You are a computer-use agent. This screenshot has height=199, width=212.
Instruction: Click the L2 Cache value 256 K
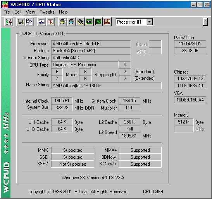coord(129,122)
